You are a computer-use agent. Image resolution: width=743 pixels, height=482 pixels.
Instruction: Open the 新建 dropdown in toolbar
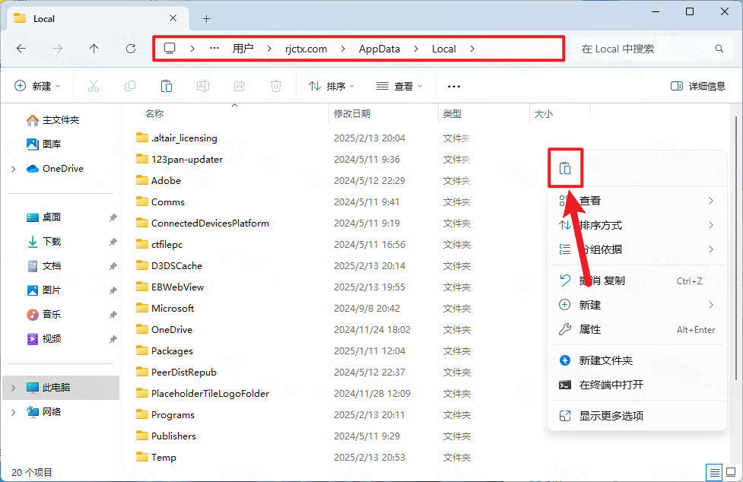pos(38,86)
